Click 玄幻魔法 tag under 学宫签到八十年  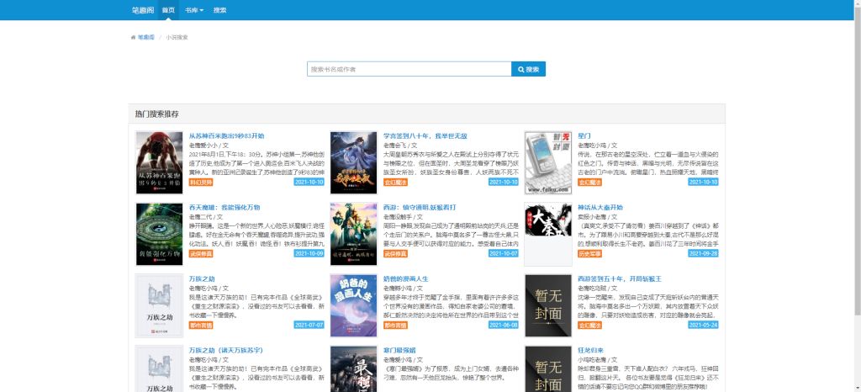[x=395, y=182]
